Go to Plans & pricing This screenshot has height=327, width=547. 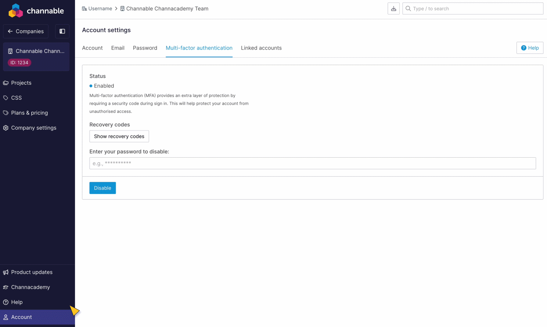[29, 113]
